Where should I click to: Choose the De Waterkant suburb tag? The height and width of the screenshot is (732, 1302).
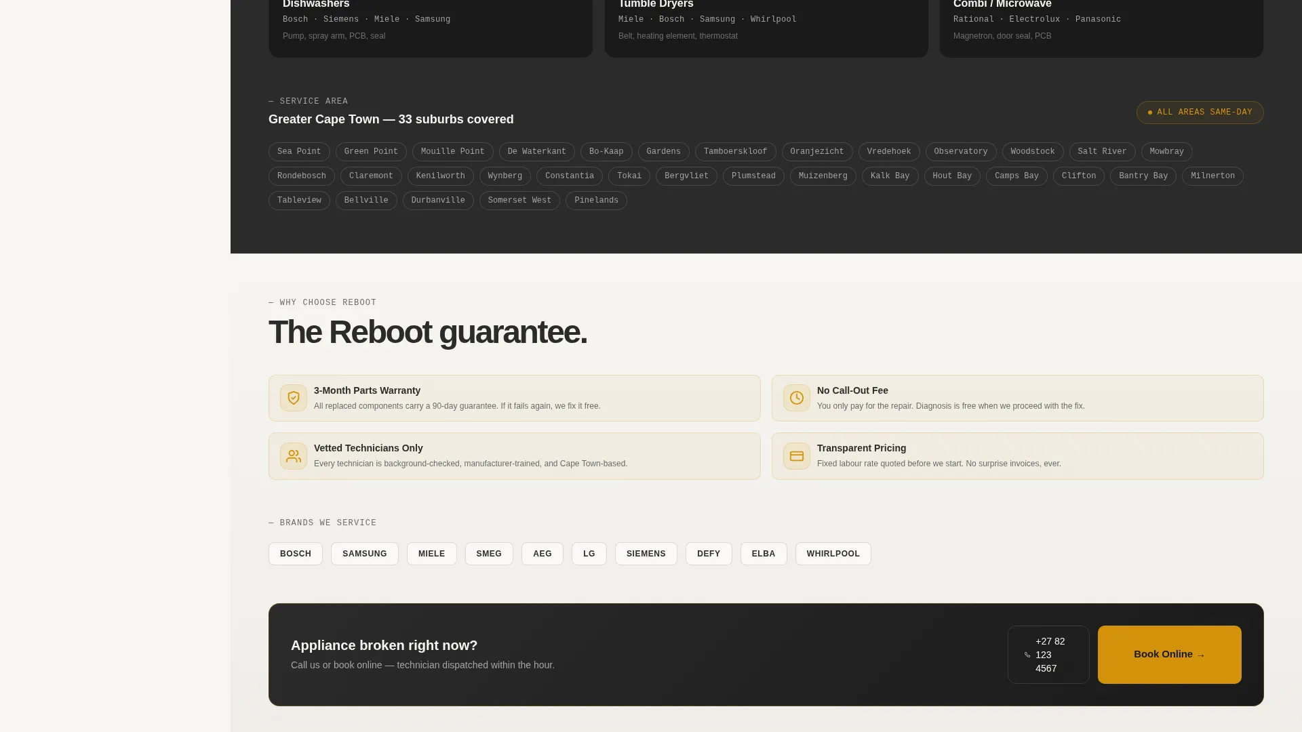(536, 152)
